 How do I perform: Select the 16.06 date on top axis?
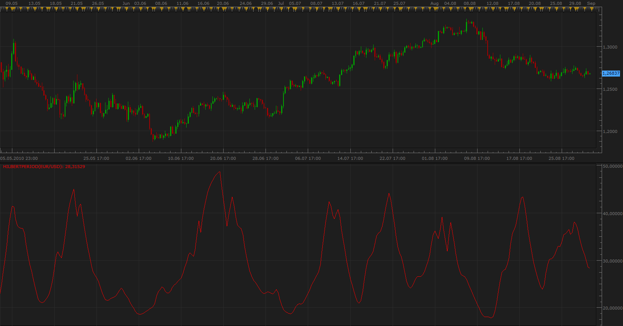(203, 3)
